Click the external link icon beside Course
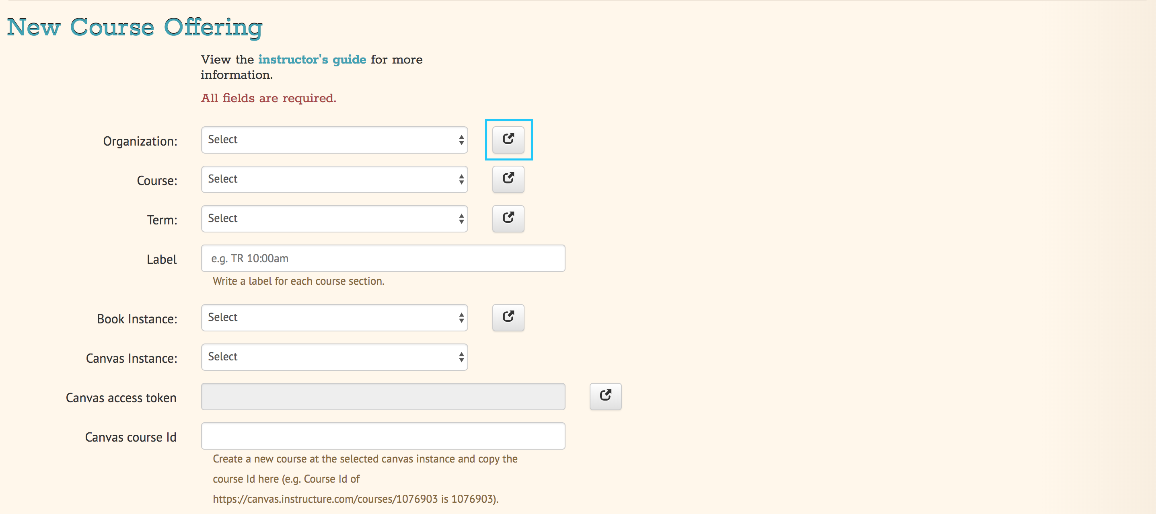 [508, 179]
